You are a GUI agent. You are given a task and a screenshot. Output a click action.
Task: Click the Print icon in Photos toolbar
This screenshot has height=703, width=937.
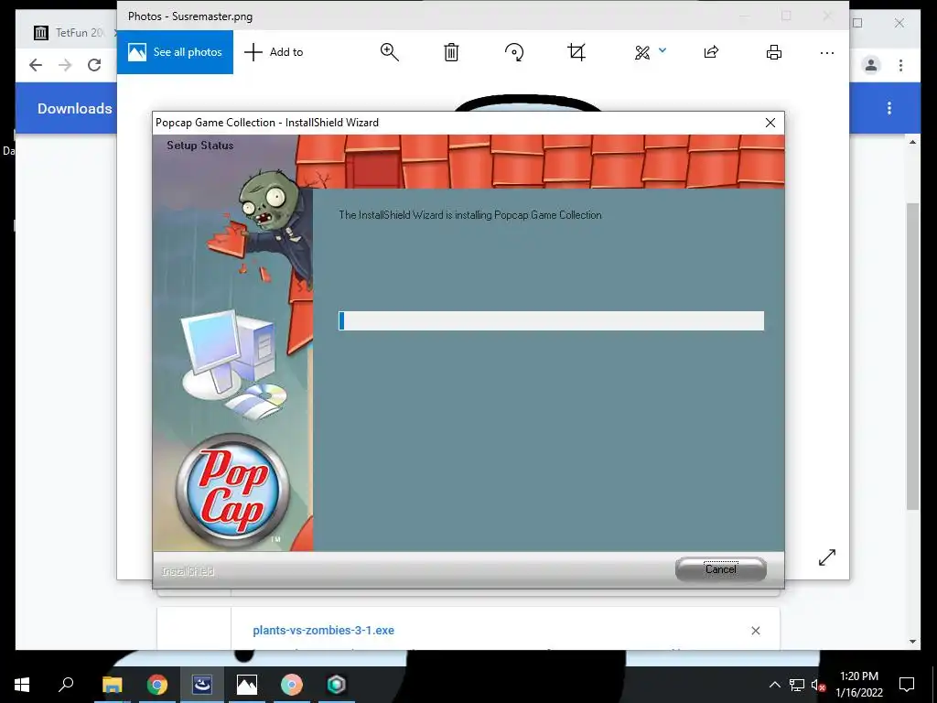pos(774,52)
